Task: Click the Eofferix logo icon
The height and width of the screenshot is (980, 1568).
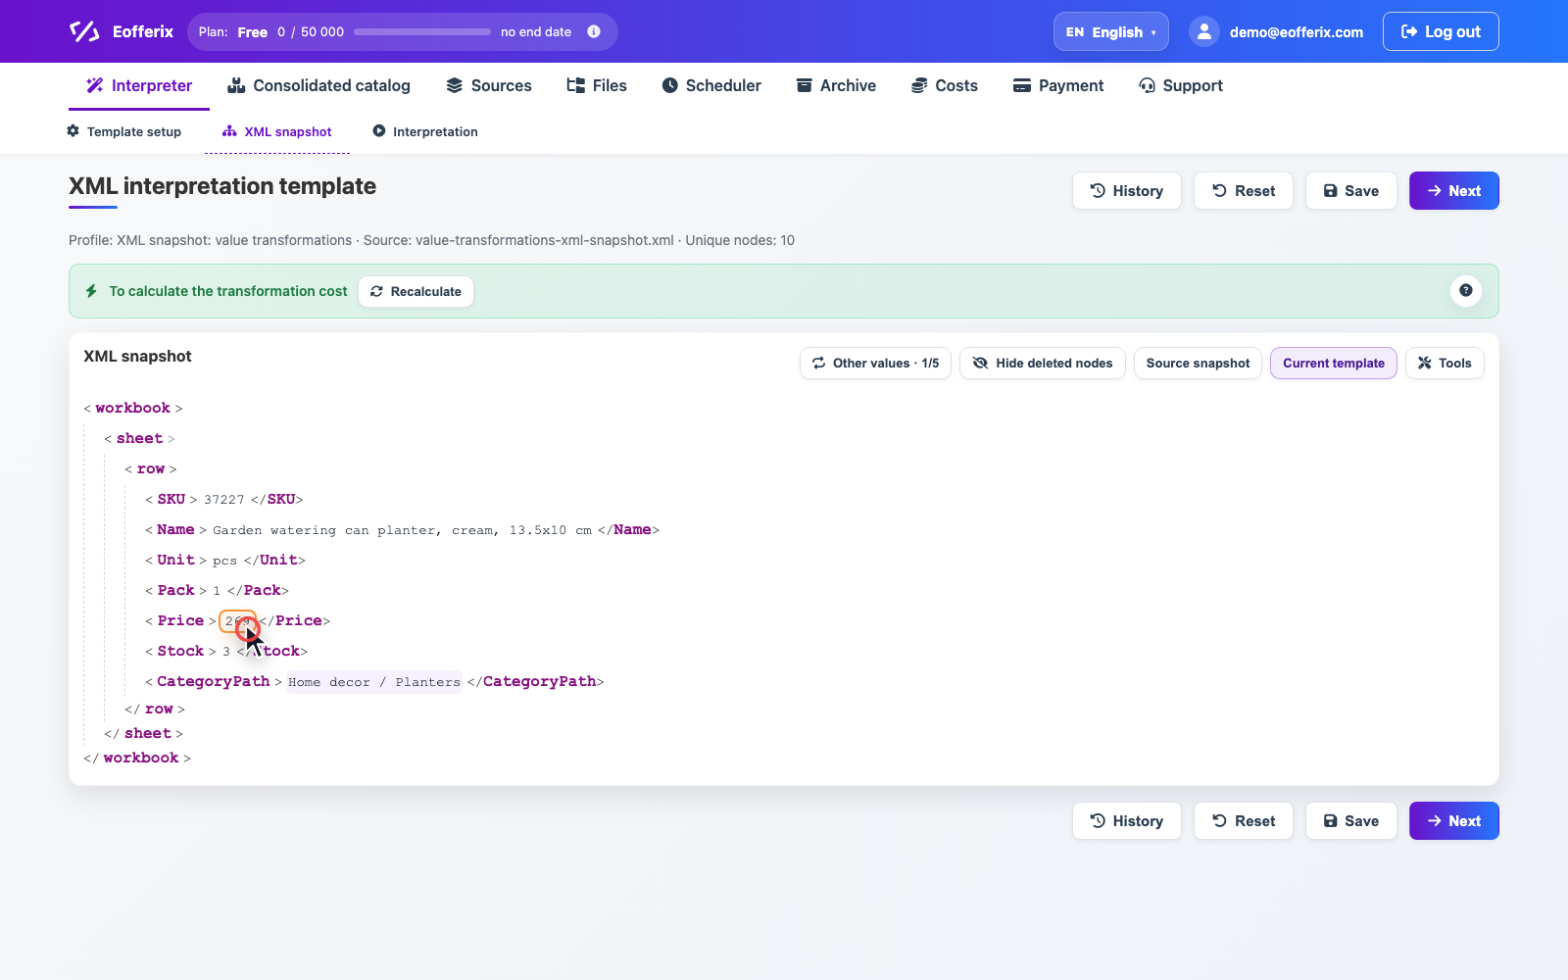Action: [84, 31]
